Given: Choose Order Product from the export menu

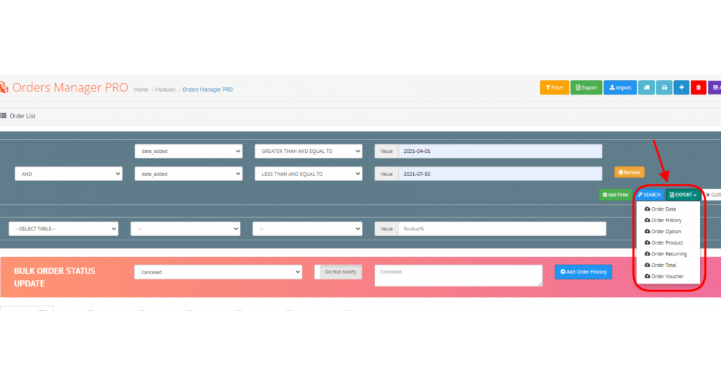Looking at the screenshot, I should pyautogui.click(x=663, y=242).
